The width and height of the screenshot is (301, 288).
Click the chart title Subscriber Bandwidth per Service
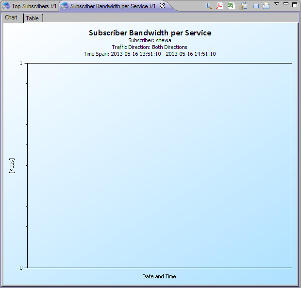150,33
